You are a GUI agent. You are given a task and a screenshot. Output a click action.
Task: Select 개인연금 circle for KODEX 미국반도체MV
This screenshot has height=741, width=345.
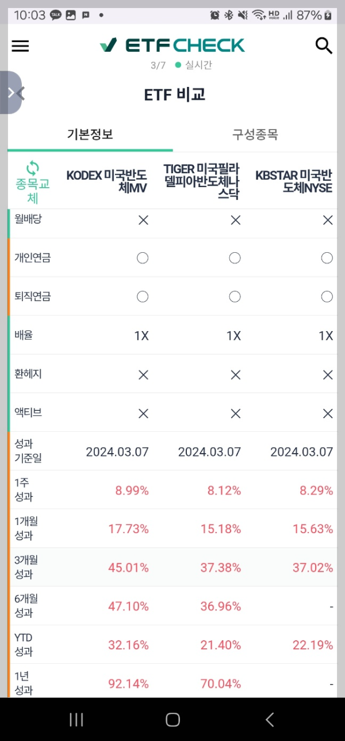[x=143, y=258]
